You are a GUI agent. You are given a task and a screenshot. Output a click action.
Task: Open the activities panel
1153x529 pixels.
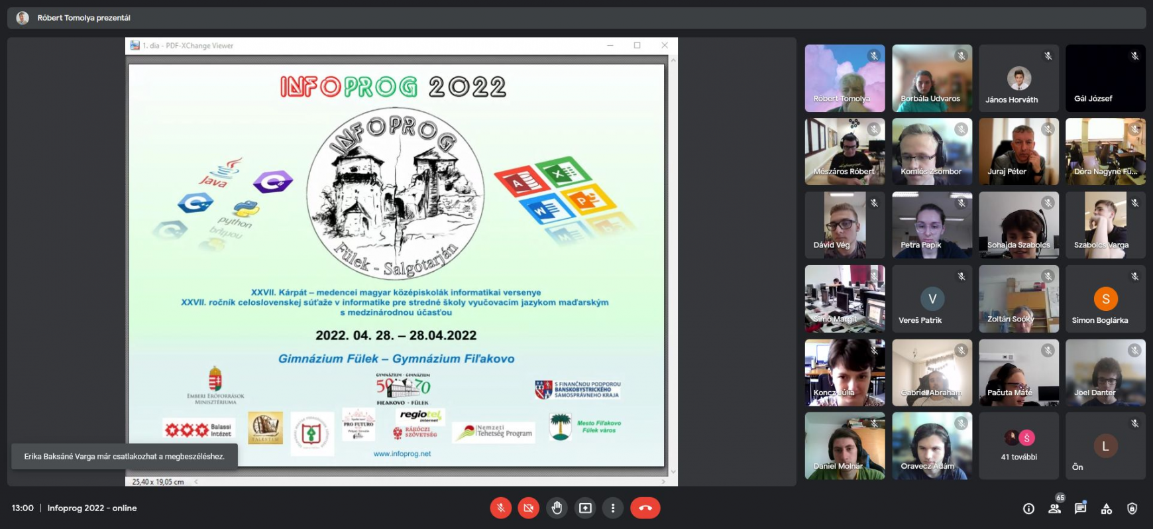click(x=1106, y=508)
